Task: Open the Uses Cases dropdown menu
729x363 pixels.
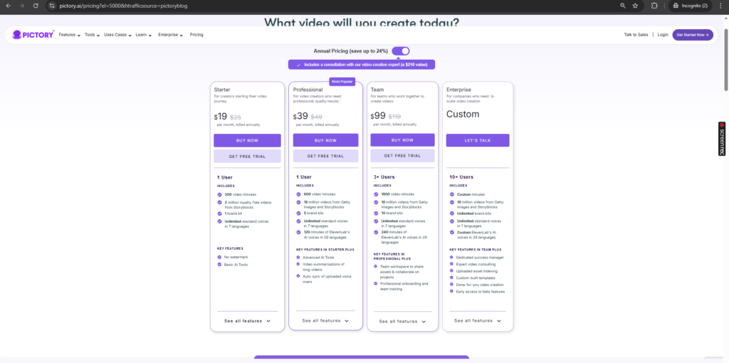Action: click(117, 35)
